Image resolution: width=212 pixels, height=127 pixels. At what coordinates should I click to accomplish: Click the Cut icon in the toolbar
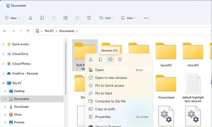pyautogui.click(x=30, y=18)
